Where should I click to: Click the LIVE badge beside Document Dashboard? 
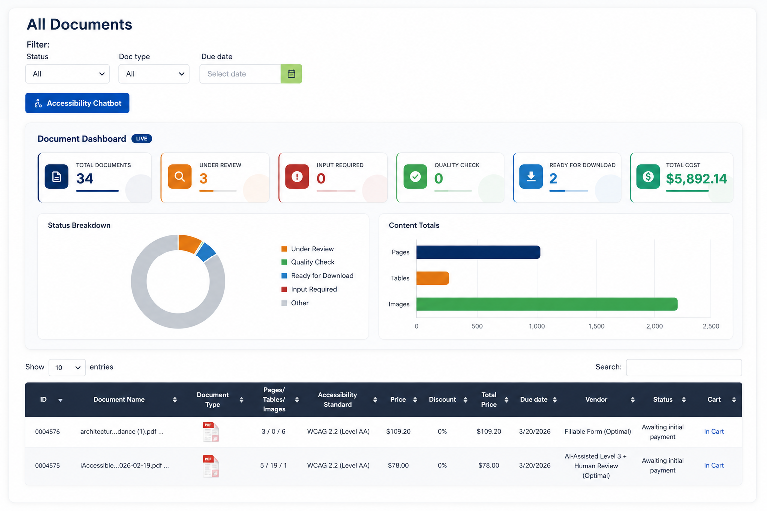coord(142,139)
